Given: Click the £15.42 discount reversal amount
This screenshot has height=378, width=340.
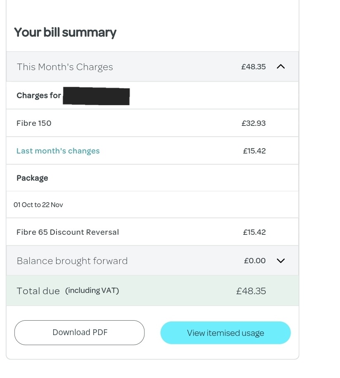Looking at the screenshot, I should pos(254,232).
